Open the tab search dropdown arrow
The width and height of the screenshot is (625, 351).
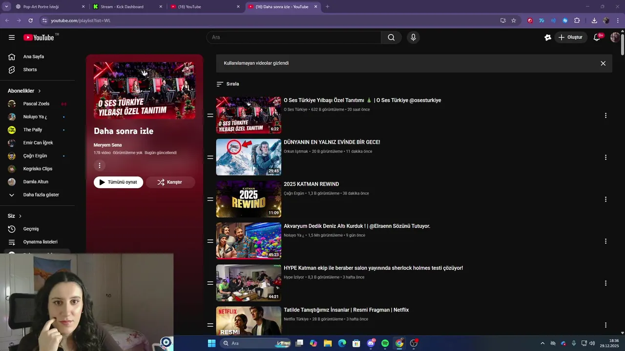(6, 7)
